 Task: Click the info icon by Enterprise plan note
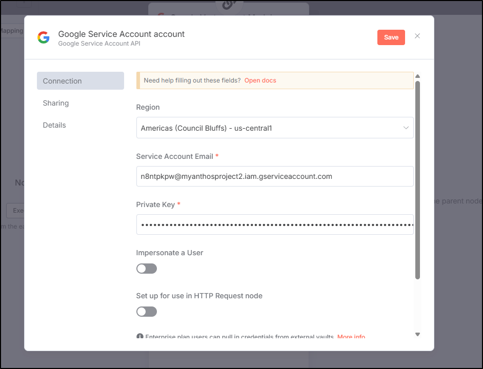[x=140, y=336]
